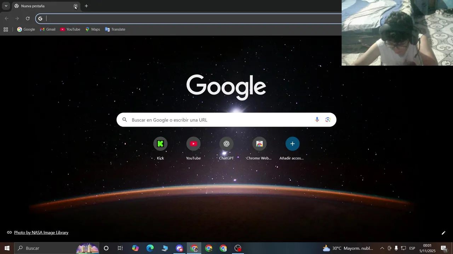Reload the page with refresh icon

(x=28, y=18)
